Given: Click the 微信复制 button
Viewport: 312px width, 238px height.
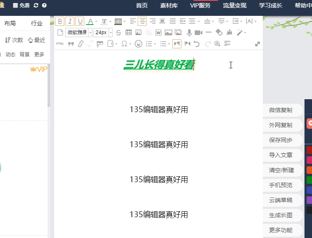Looking at the screenshot, I should (x=280, y=110).
